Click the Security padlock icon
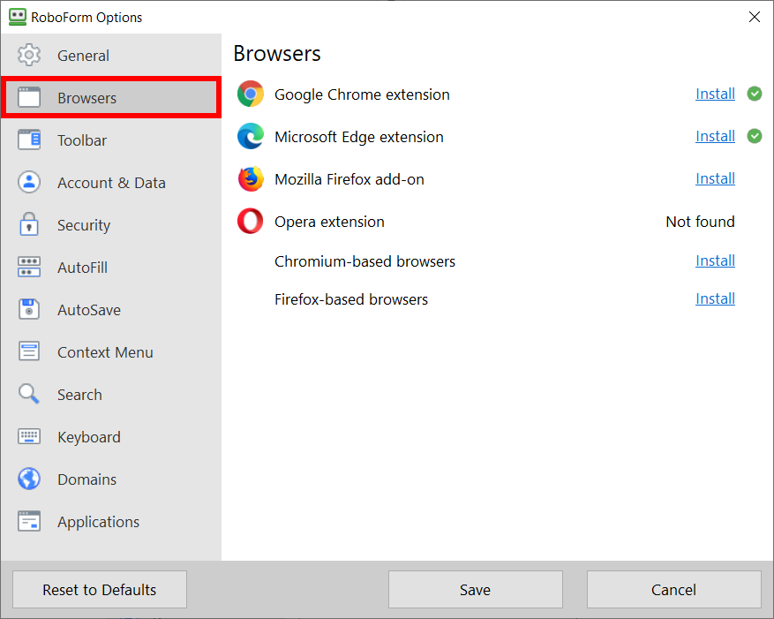Image resolution: width=774 pixels, height=619 pixels. coord(29,224)
